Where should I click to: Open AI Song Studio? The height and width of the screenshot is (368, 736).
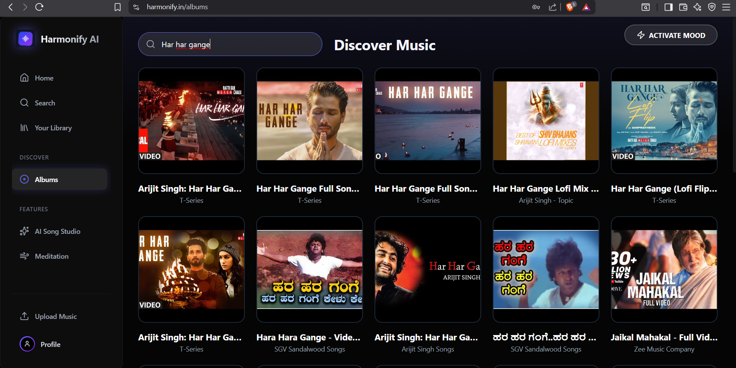(x=59, y=231)
